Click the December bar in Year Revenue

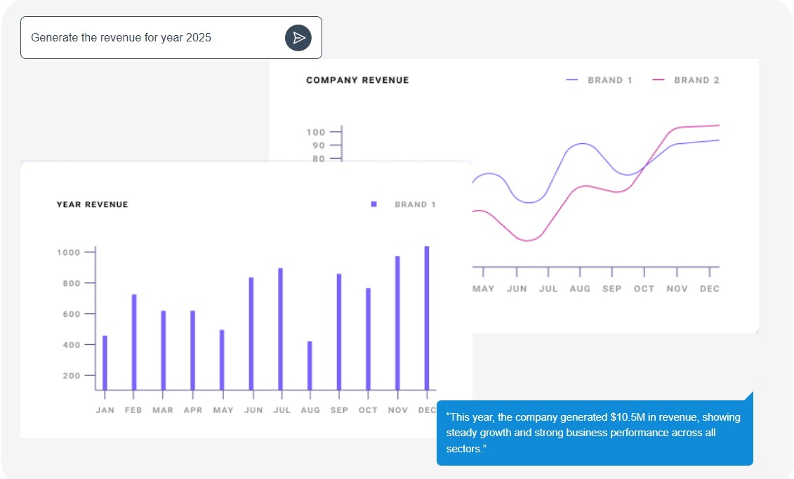pyautogui.click(x=426, y=317)
